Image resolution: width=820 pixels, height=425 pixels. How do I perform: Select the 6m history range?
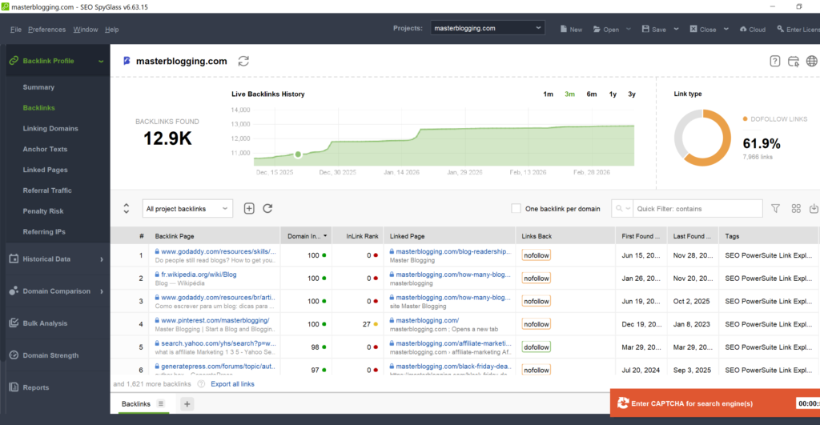[x=591, y=94]
